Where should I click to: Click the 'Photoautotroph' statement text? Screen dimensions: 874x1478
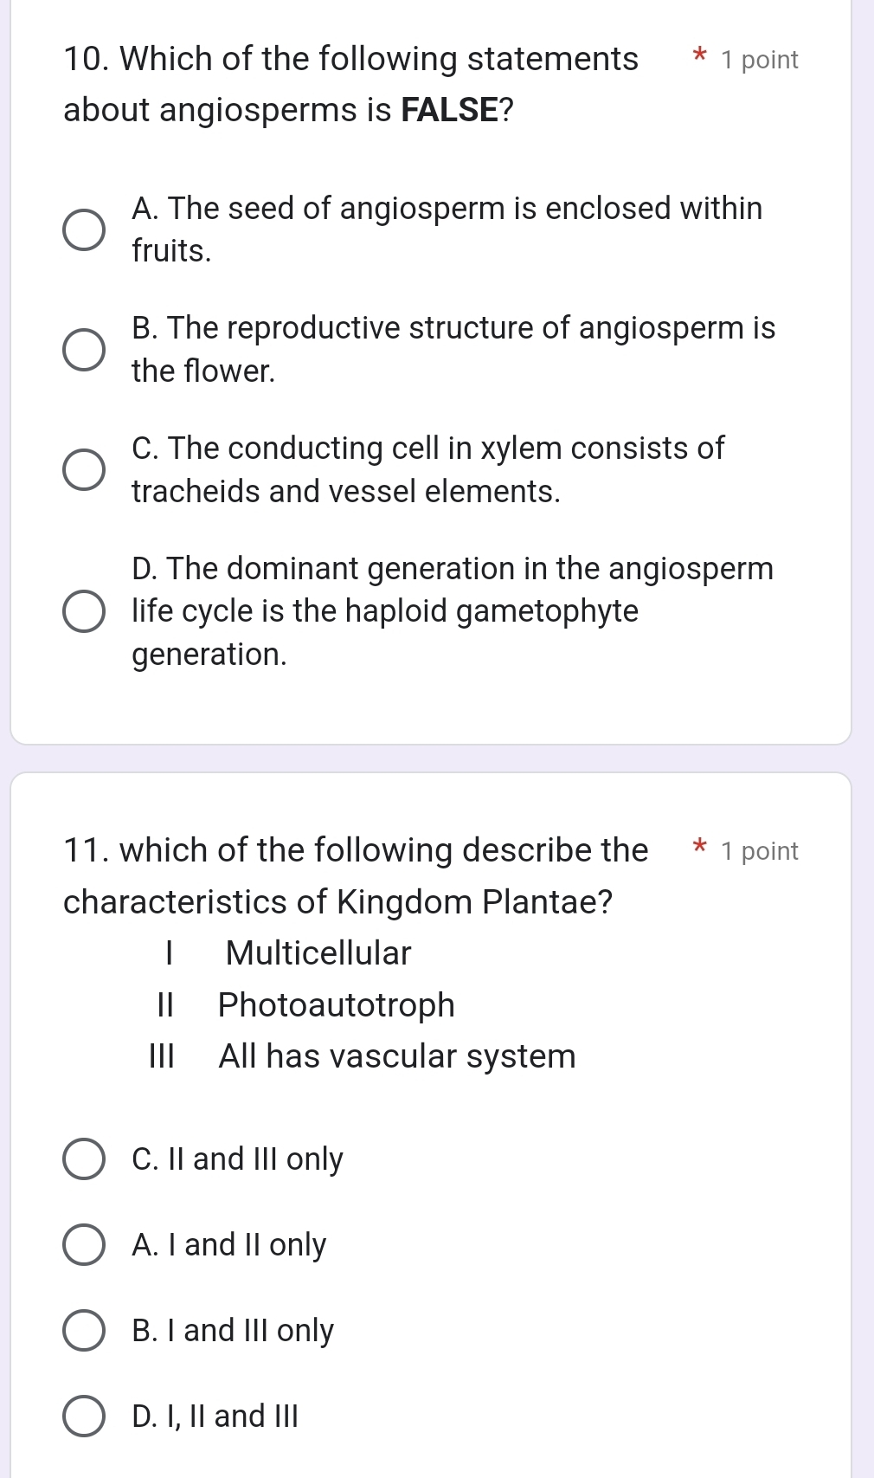pyautogui.click(x=336, y=1005)
